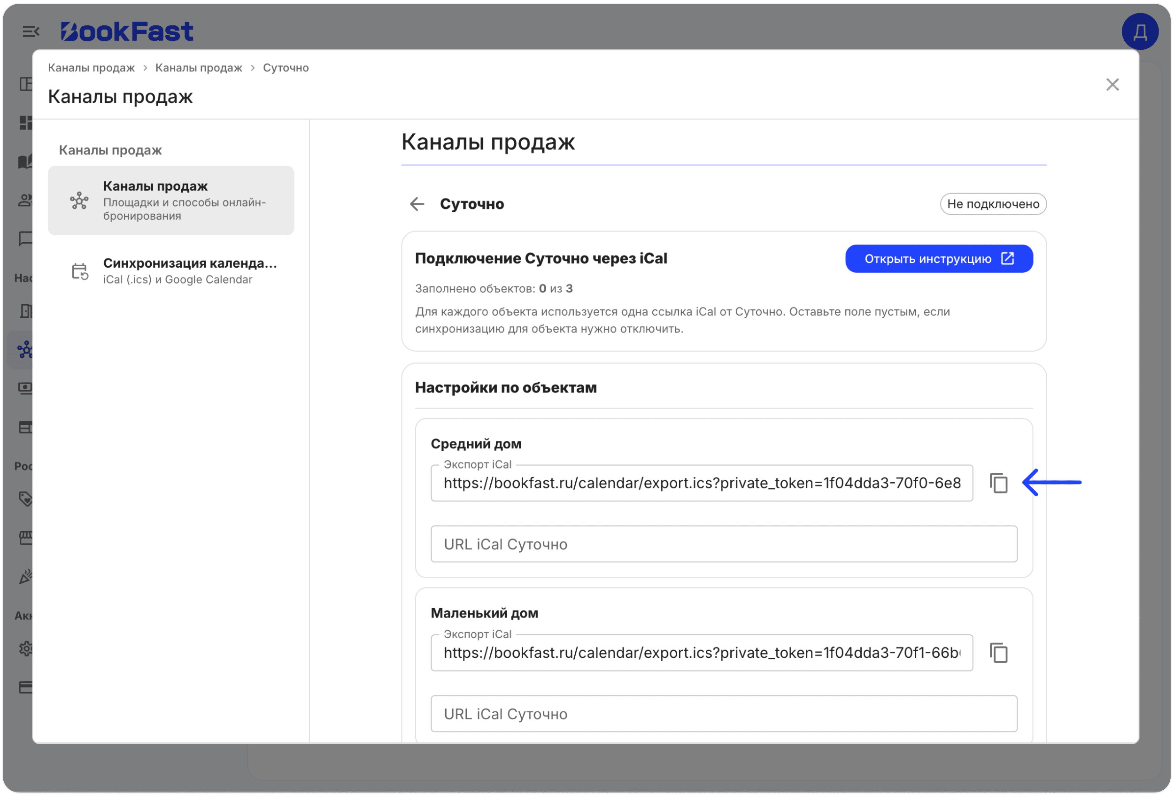Image resolution: width=1174 pixels, height=794 pixels.
Task: Click the Маленький дом object title
Action: tap(485, 613)
